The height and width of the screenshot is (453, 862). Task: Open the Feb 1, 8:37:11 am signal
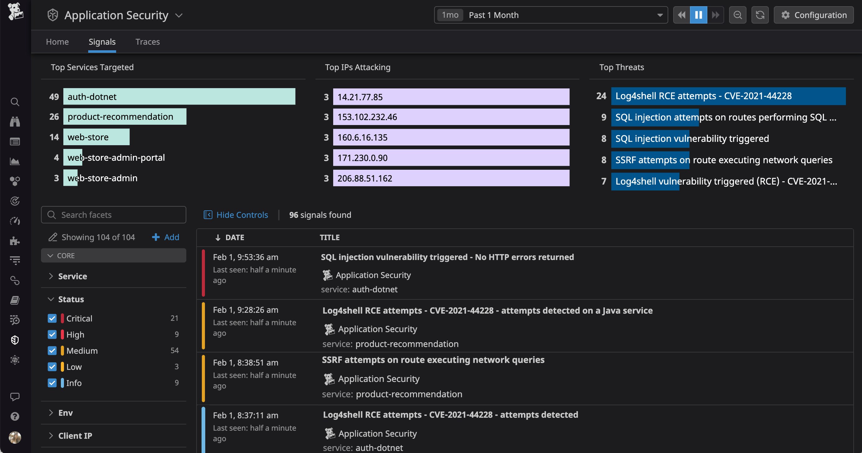tap(525, 429)
